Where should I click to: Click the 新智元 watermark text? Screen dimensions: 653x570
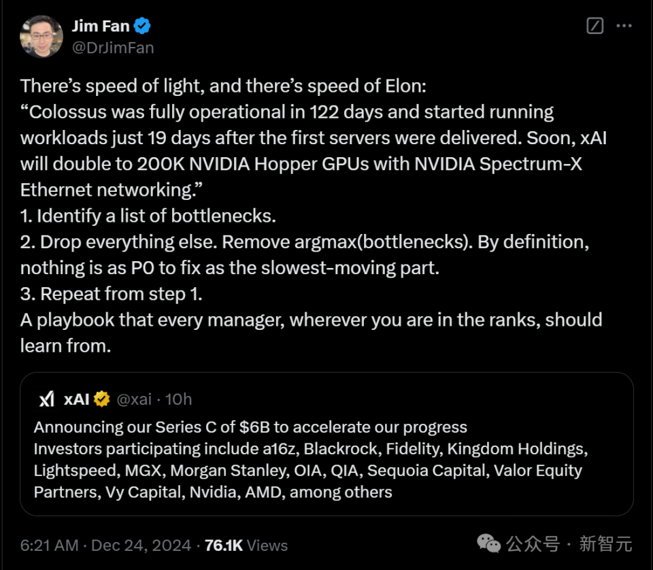tap(605, 544)
